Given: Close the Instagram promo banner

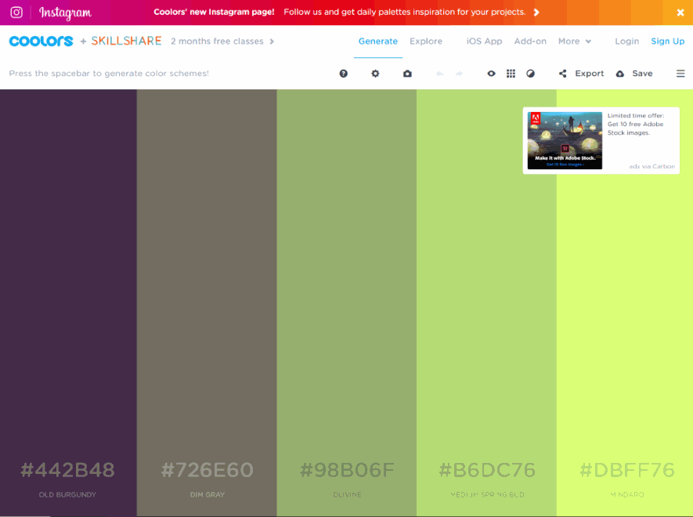Looking at the screenshot, I should 680,13.
